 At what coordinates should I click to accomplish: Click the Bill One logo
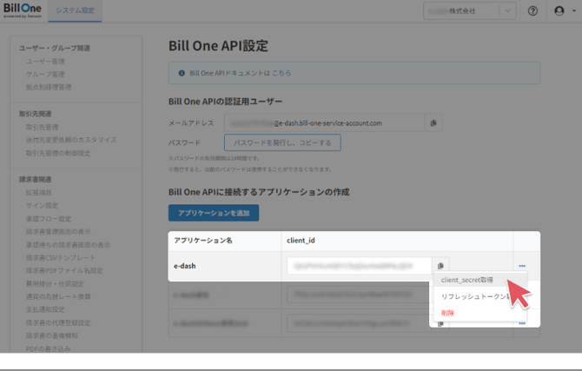[x=20, y=10]
